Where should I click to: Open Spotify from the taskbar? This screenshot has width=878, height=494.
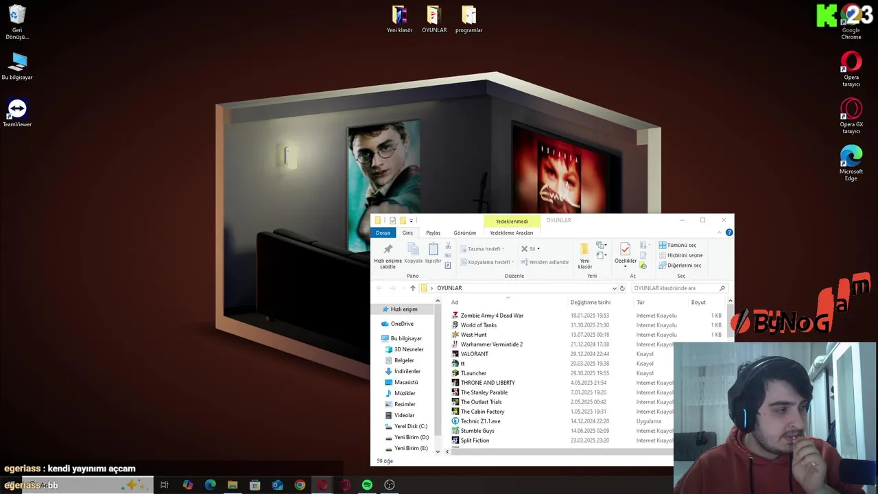(x=367, y=485)
